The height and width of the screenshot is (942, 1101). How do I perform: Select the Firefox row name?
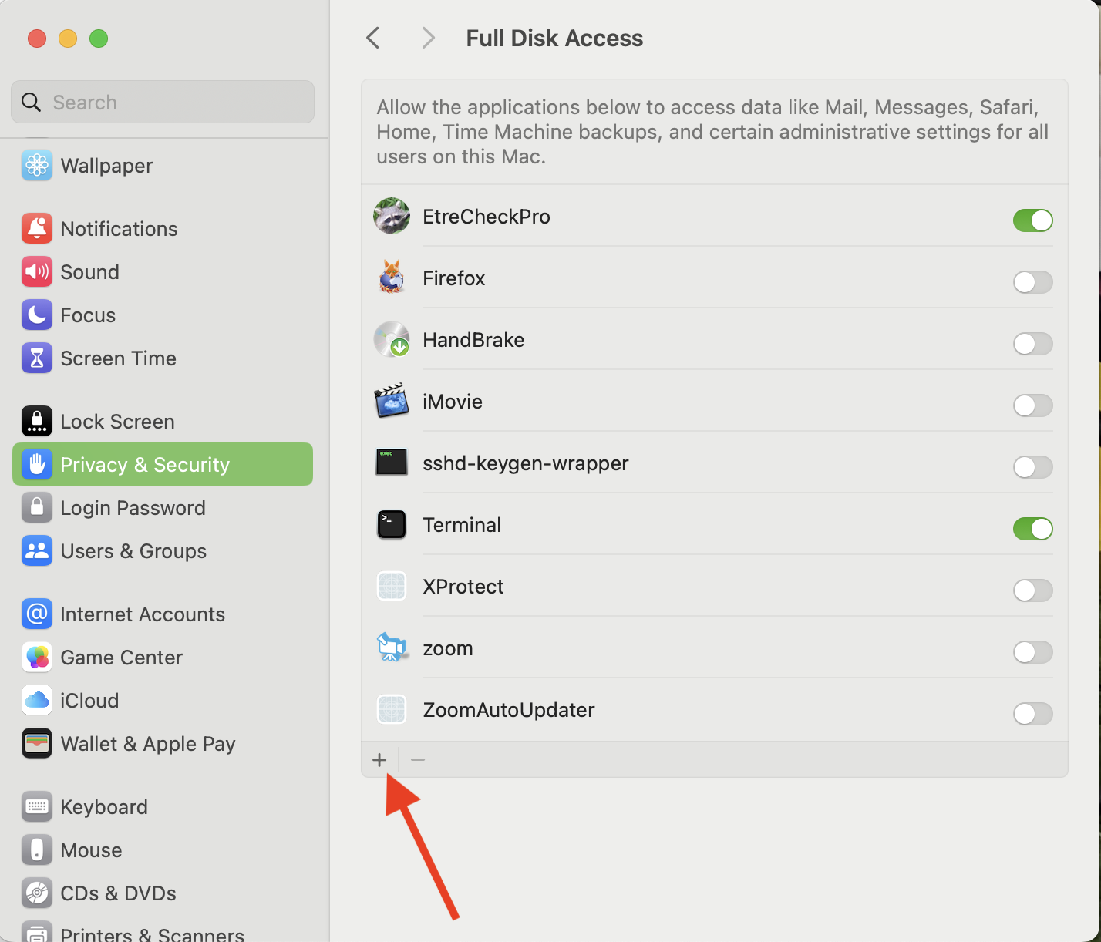coord(454,278)
